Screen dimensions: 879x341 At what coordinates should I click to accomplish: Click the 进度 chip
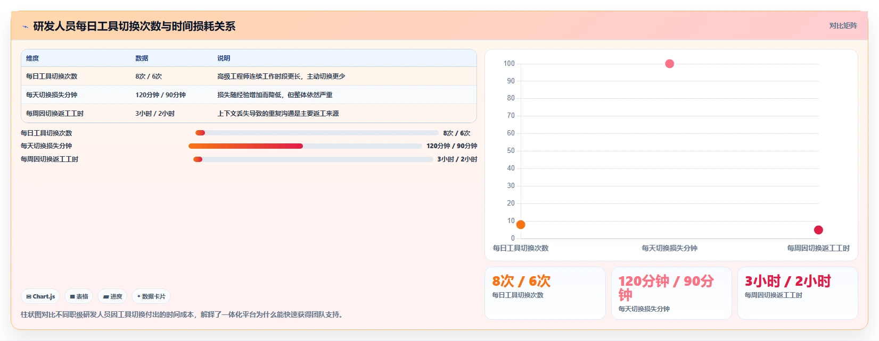point(112,296)
